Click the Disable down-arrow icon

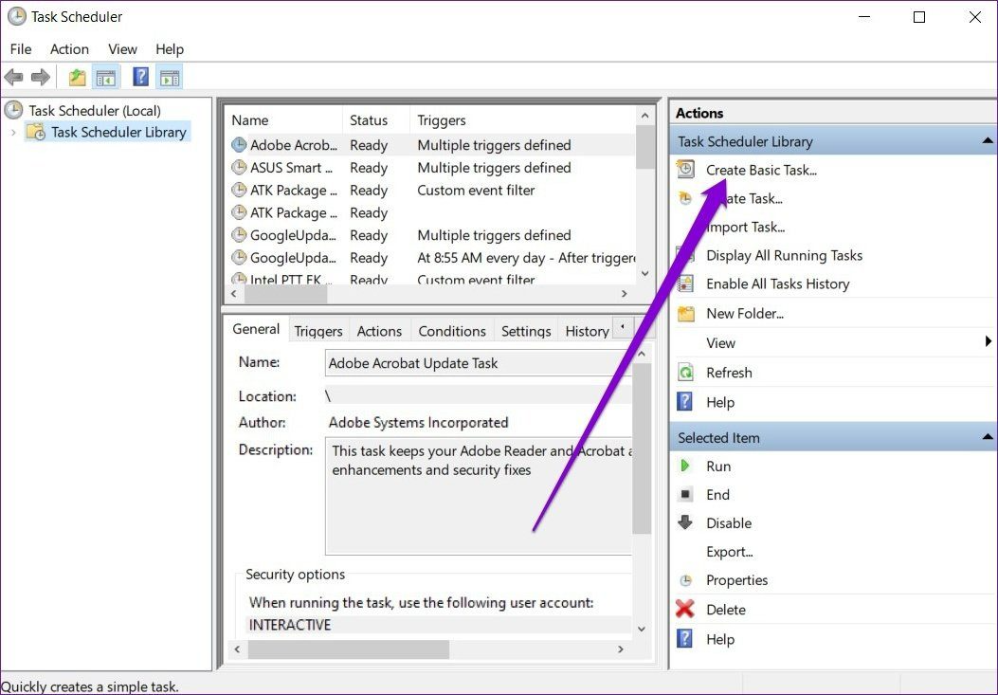[x=685, y=523]
